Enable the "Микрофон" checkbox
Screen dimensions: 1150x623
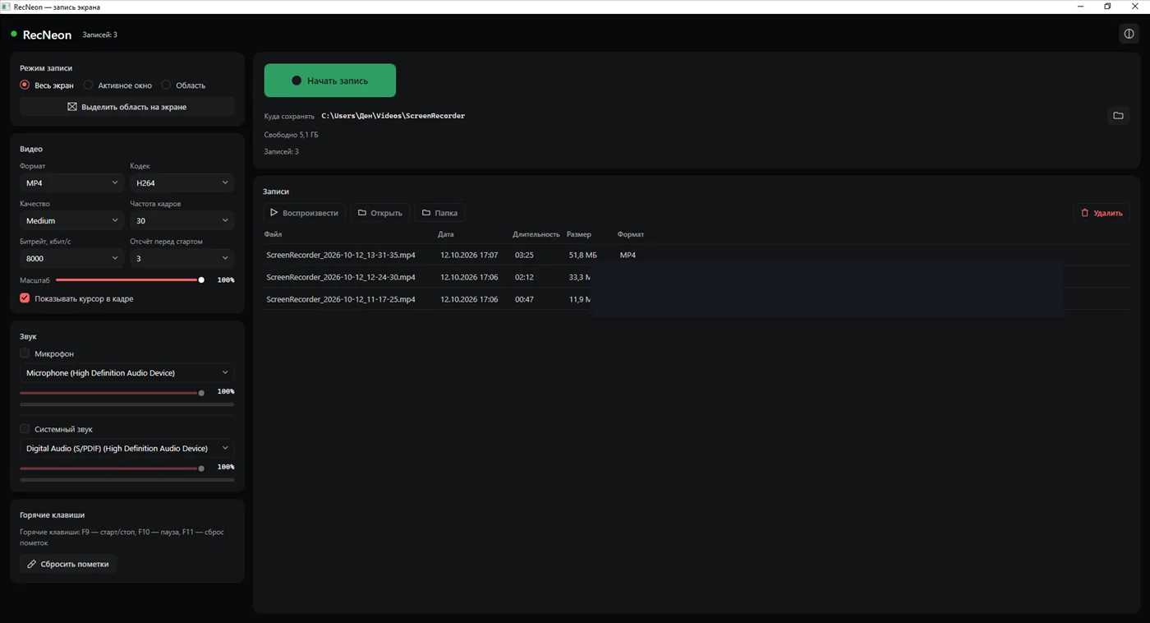coord(25,353)
